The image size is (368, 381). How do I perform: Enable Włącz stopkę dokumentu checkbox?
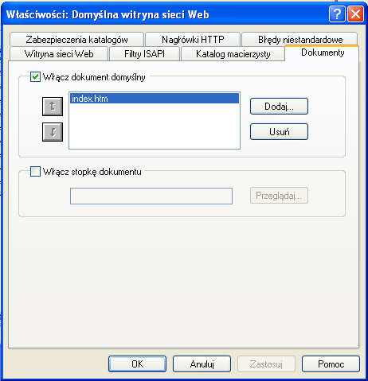35,172
